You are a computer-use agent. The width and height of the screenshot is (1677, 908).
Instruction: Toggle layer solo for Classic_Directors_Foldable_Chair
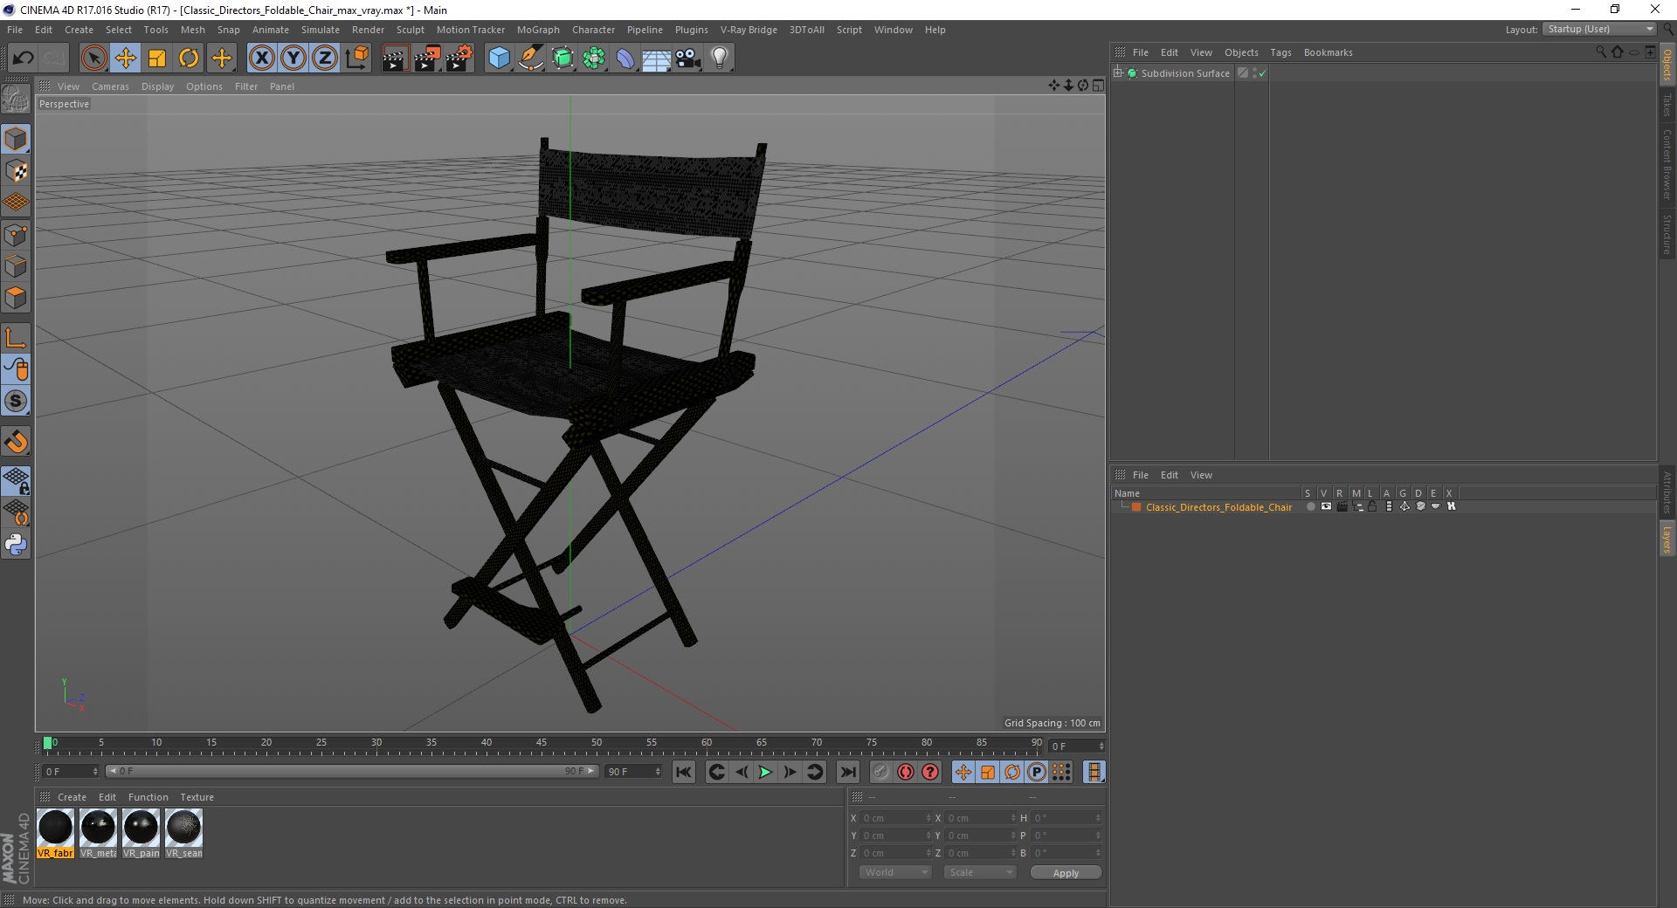pos(1310,506)
